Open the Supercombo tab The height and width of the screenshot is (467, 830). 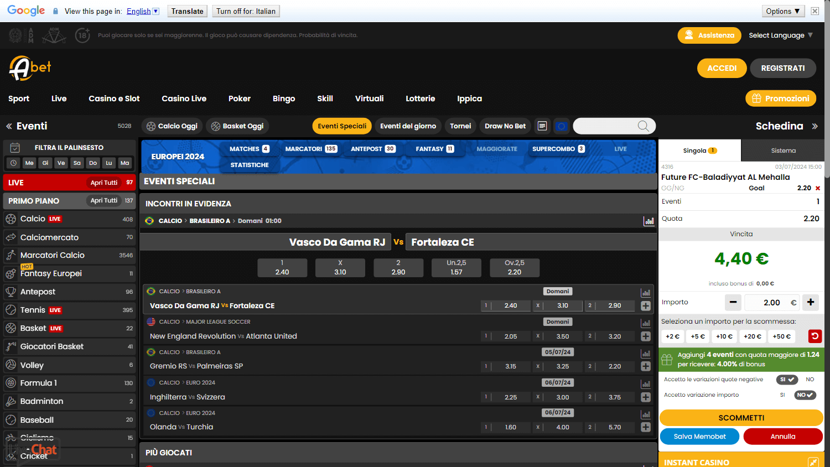click(558, 149)
